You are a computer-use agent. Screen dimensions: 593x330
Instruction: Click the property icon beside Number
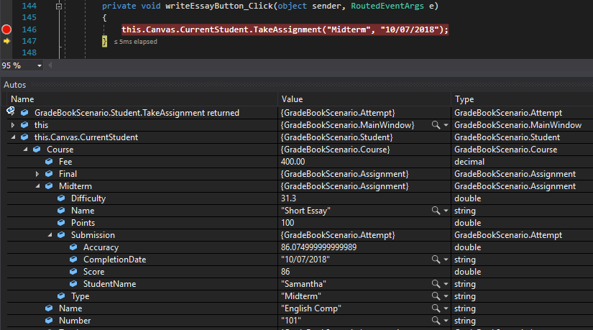click(49, 321)
